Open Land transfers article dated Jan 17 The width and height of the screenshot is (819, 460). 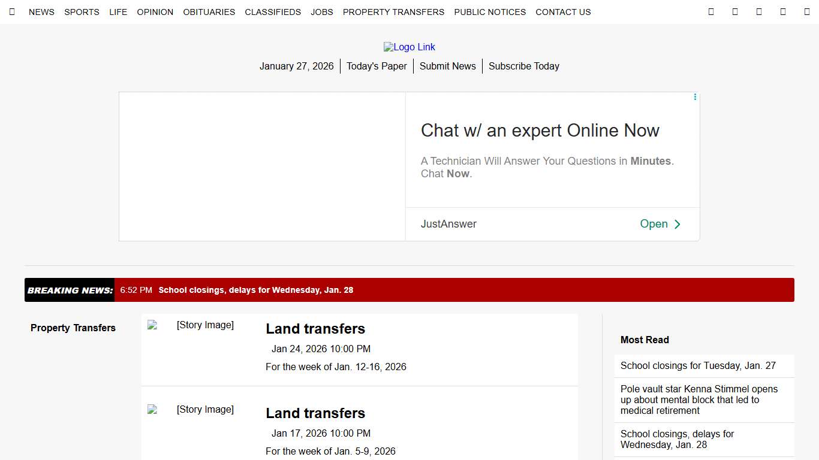[315, 413]
